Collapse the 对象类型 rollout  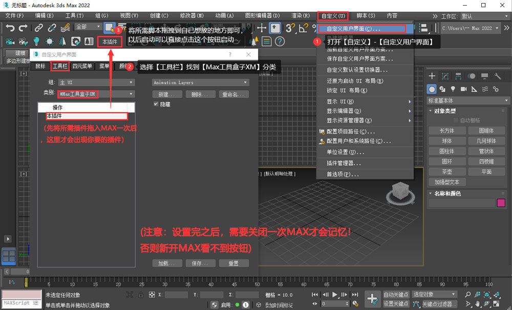[445, 111]
